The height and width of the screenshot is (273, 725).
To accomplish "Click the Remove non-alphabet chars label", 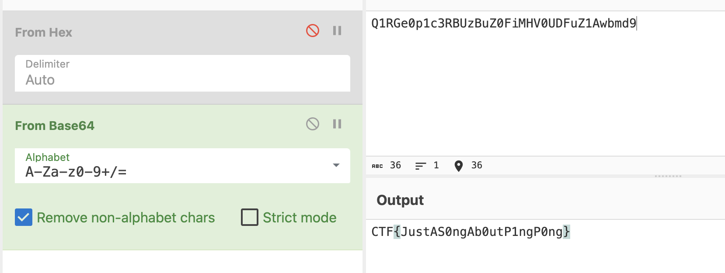I will coord(126,218).
